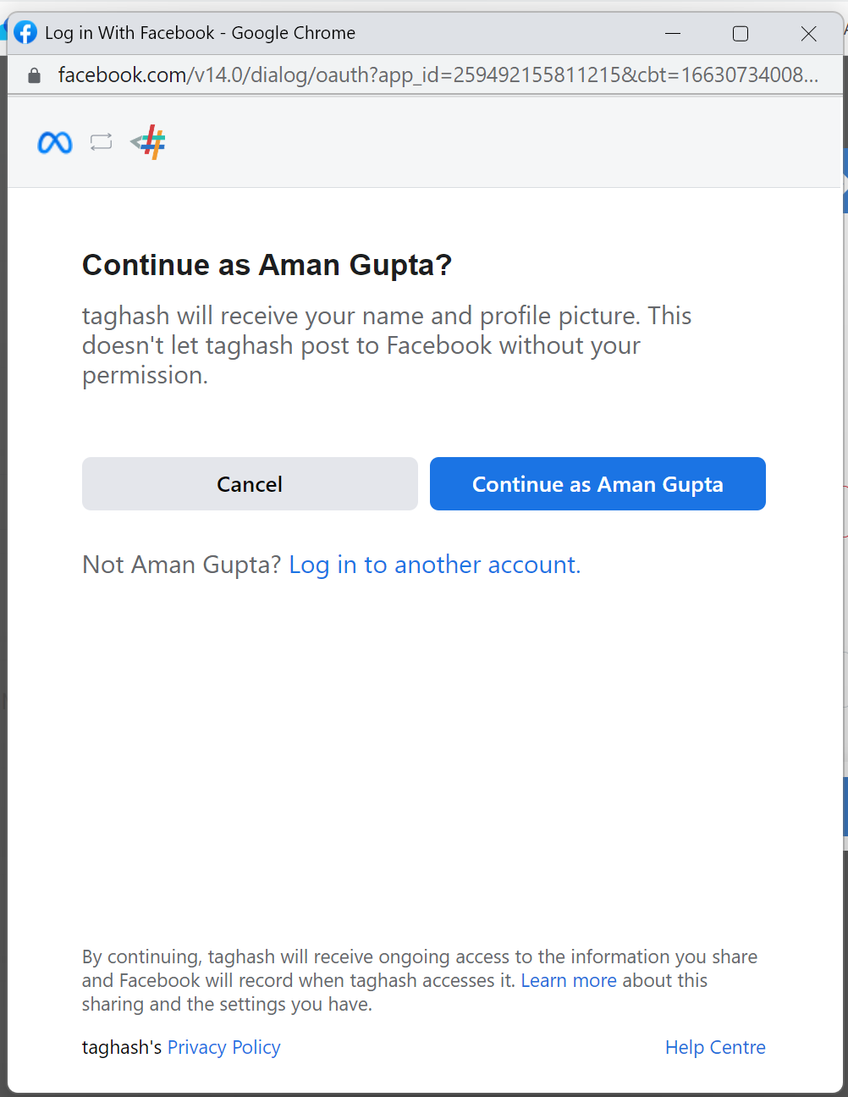Click the padlock icon beside the URL
This screenshot has width=848, height=1097.
pyautogui.click(x=34, y=75)
